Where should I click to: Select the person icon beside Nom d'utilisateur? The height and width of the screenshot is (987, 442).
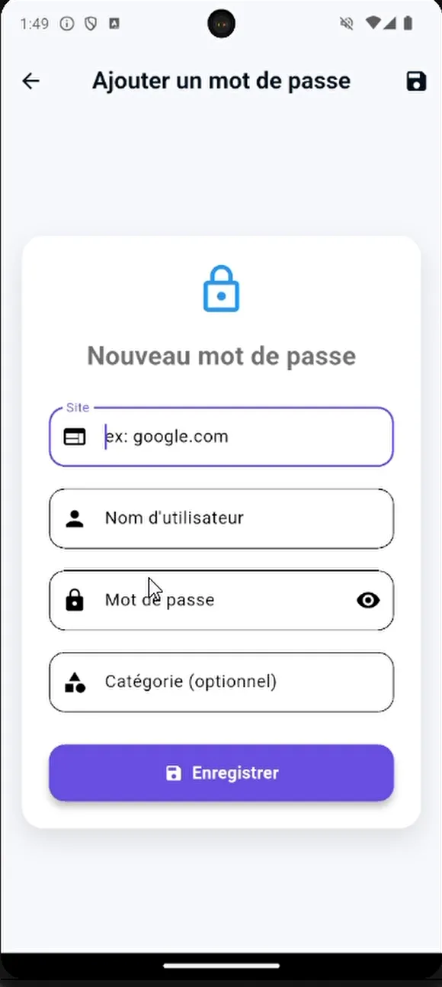pos(75,518)
